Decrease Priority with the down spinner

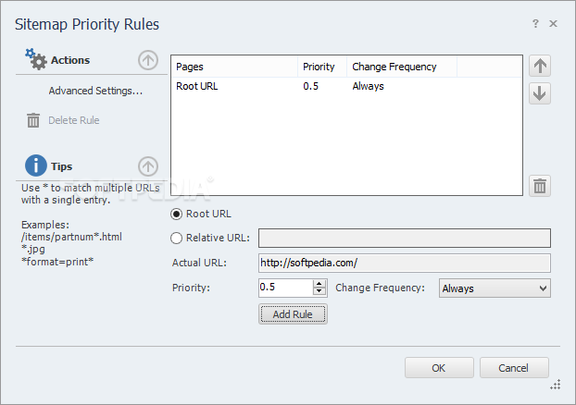pyautogui.click(x=319, y=291)
